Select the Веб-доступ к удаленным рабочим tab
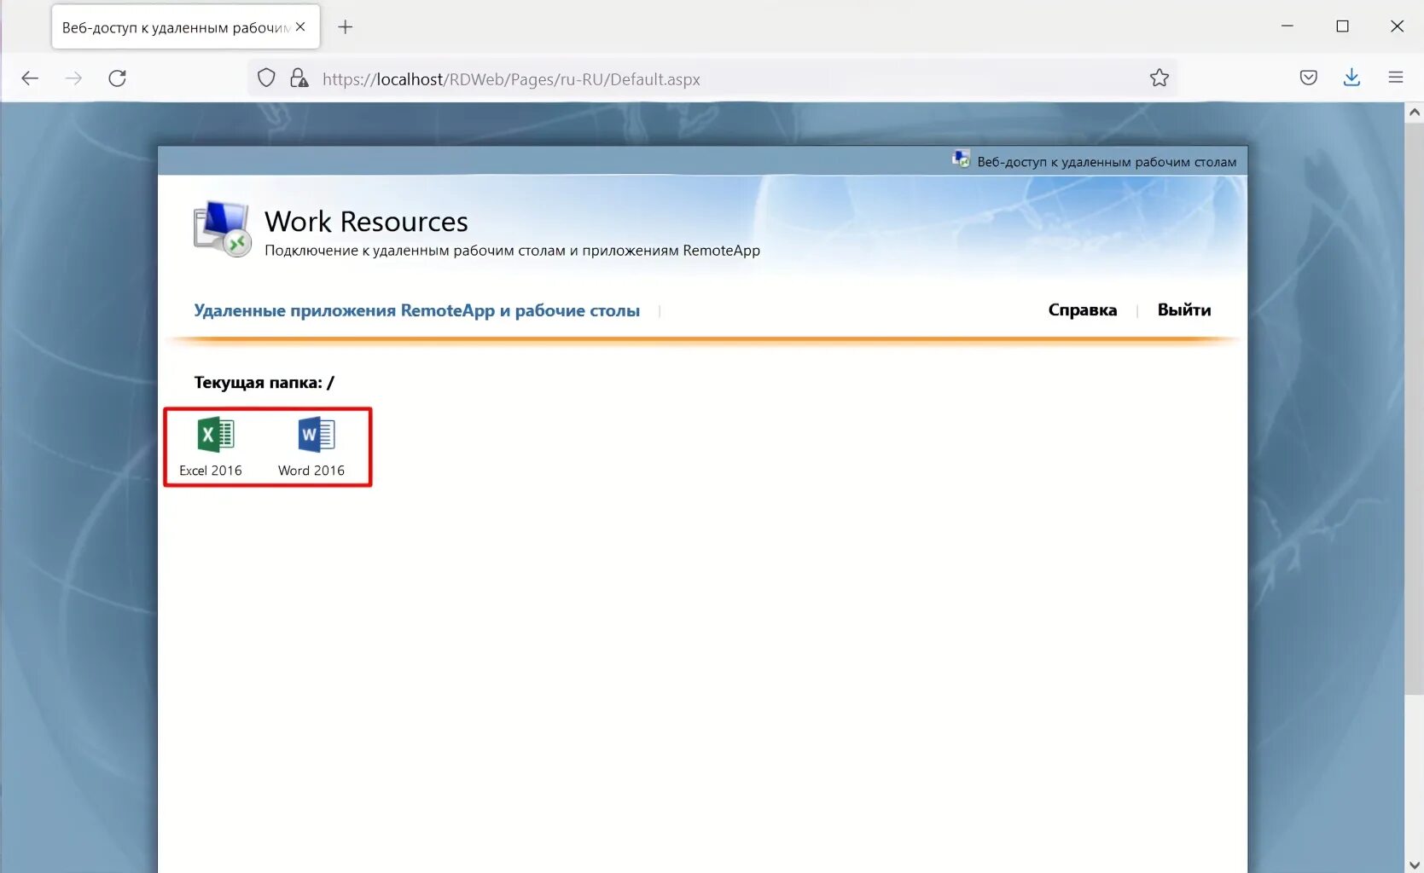The image size is (1424, 873). 185,27
